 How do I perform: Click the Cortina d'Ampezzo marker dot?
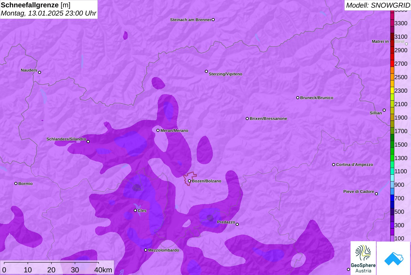[333, 164]
